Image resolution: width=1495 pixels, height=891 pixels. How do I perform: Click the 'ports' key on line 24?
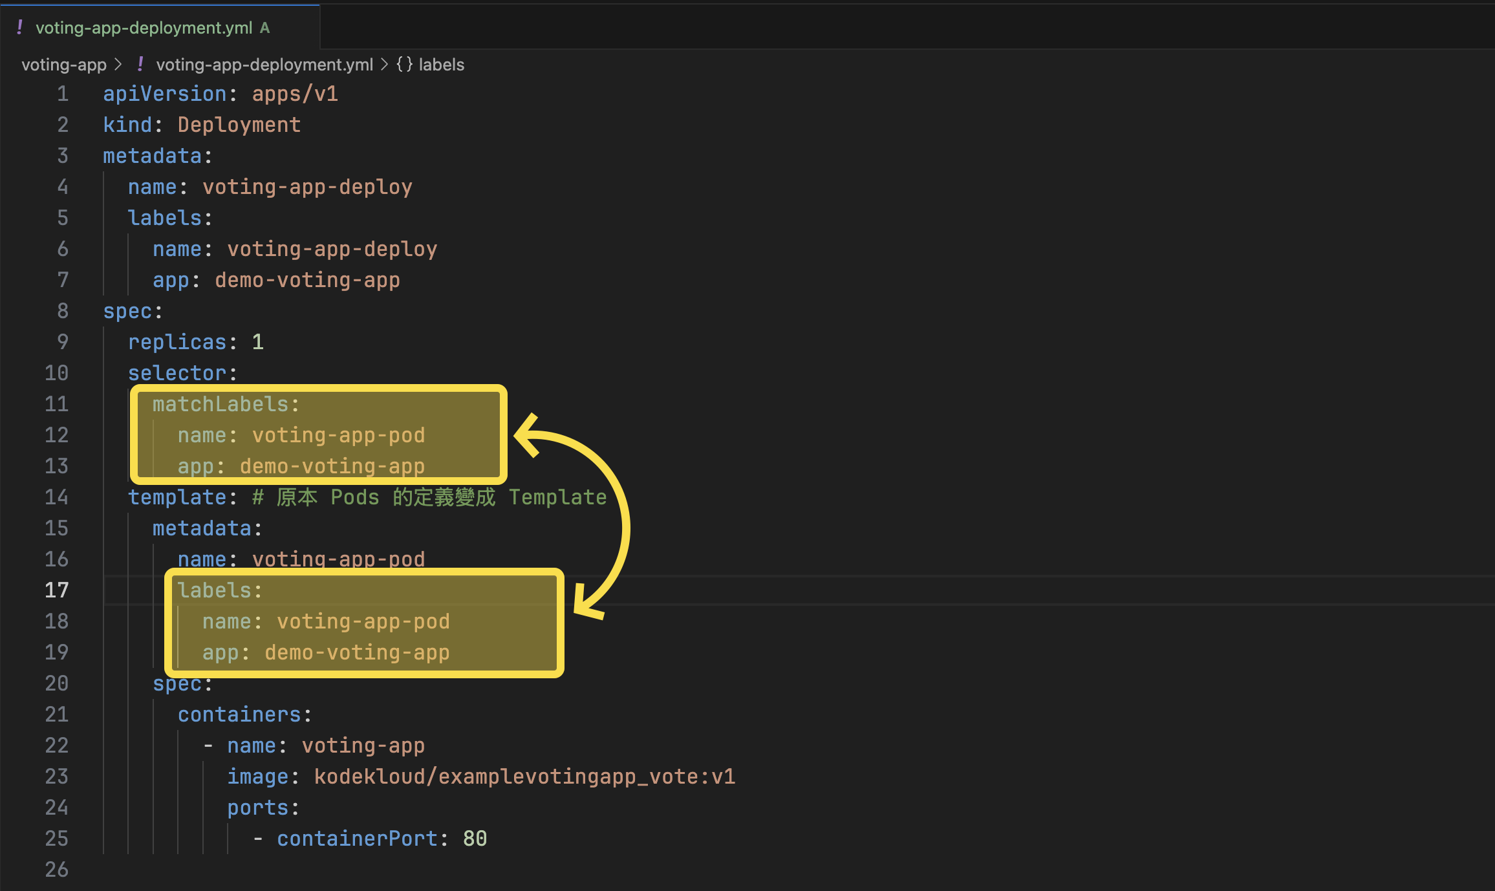tap(258, 808)
